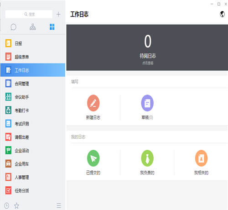Click 点击查看 under 待阅日志
This screenshot has height=210, width=228.
point(148,63)
